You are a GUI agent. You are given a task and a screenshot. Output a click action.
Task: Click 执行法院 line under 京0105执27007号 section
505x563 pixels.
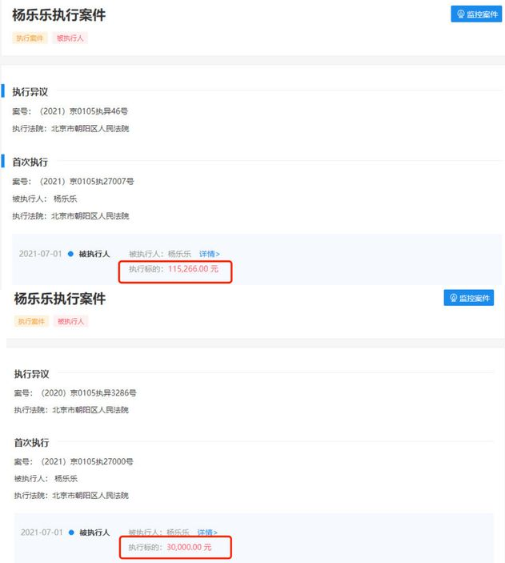click(x=70, y=215)
